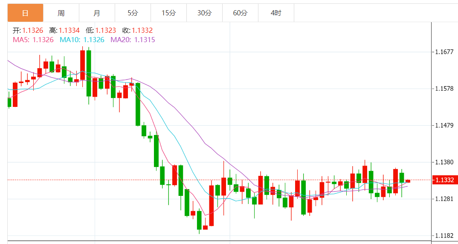Click the 开 (open) price value
Viewport: 458px width, 244px height.
32,30
